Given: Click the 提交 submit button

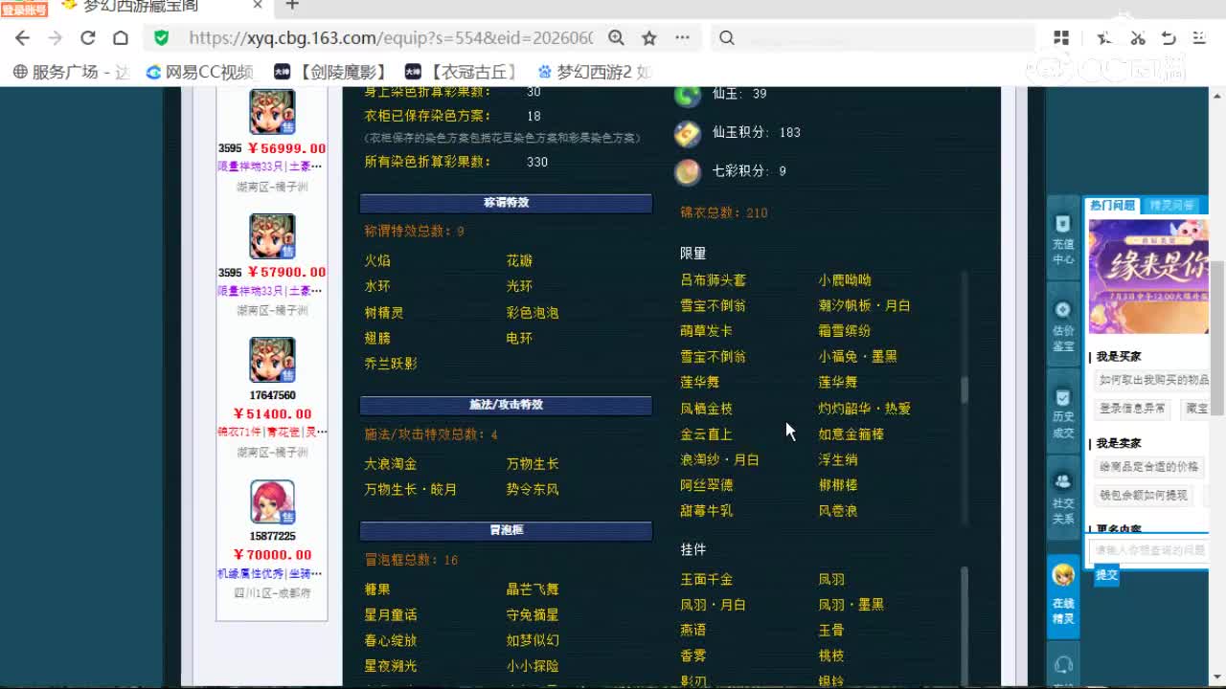Looking at the screenshot, I should pyautogui.click(x=1106, y=575).
